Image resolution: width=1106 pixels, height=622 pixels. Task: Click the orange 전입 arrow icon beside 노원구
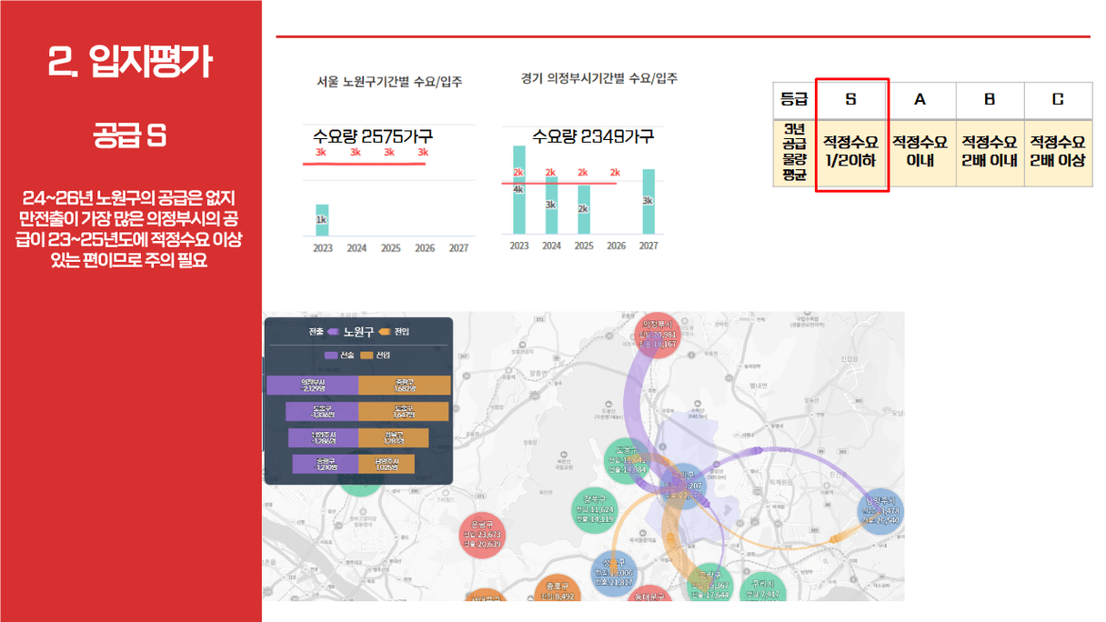[385, 332]
